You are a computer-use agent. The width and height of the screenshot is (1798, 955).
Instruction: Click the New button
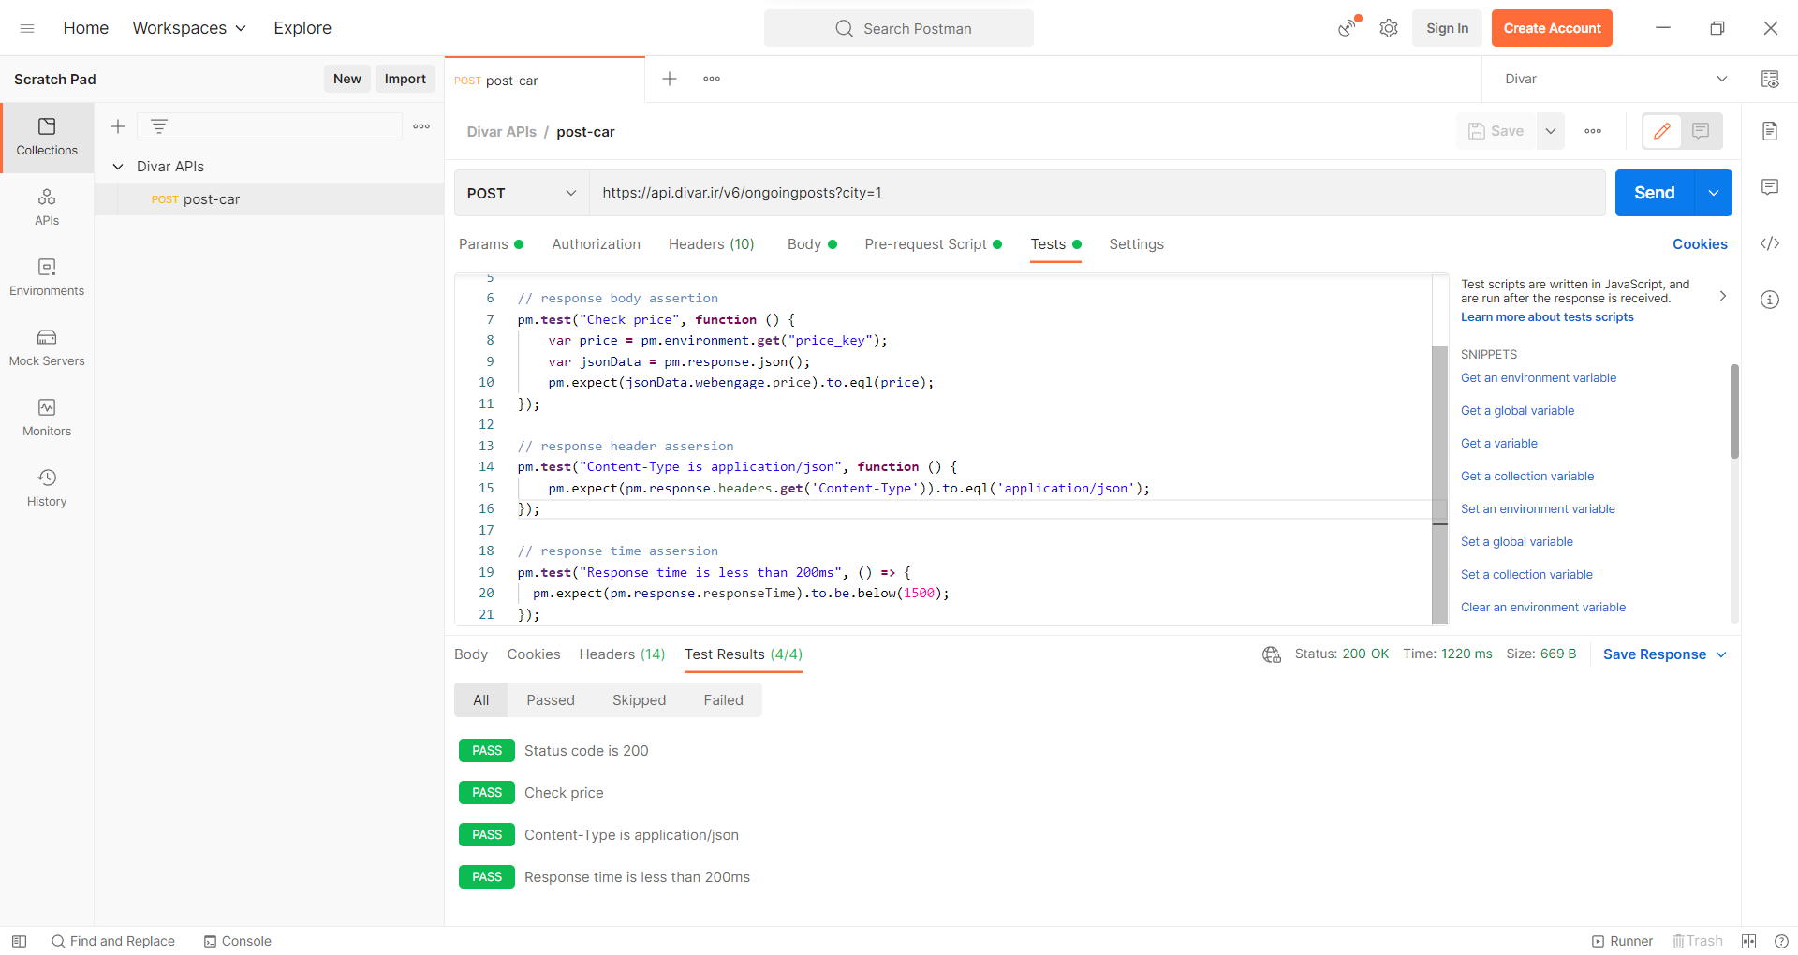coord(347,79)
